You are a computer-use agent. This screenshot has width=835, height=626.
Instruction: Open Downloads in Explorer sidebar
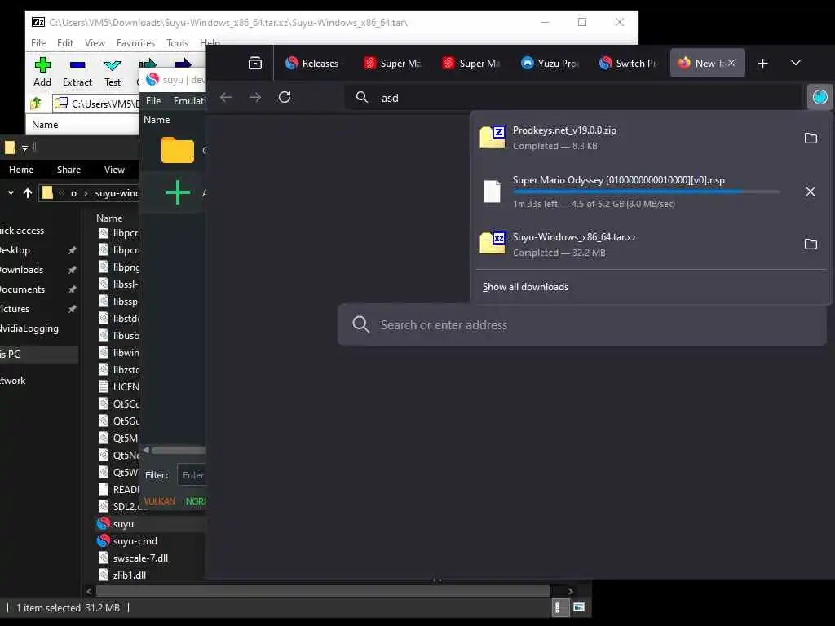pos(21,269)
